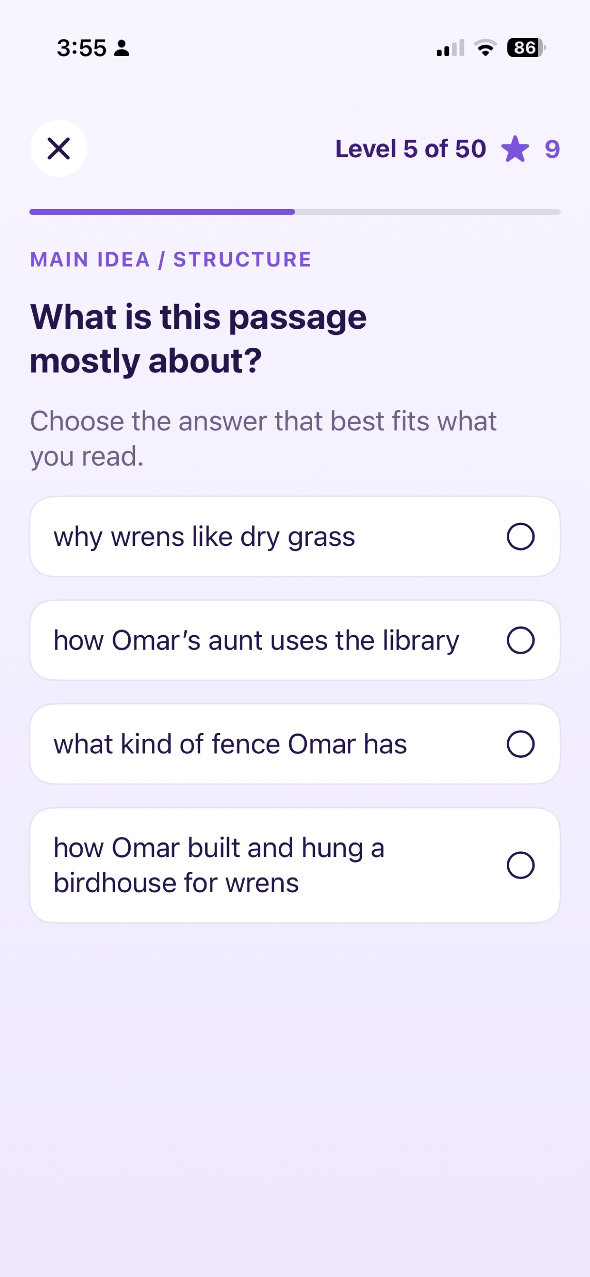This screenshot has height=1277, width=590.
Task: Select radio for 'how Omar's aunt uses the library'
Action: (x=521, y=640)
